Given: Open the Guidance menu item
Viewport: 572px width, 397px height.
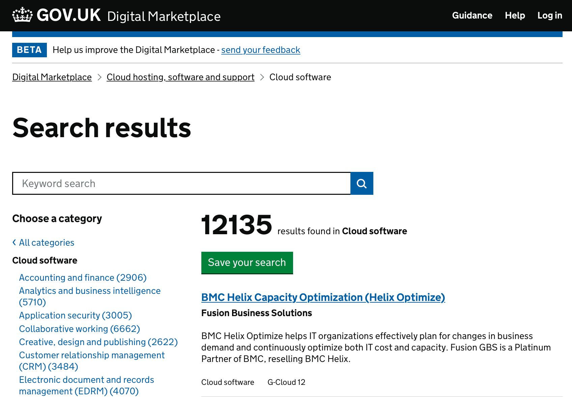Looking at the screenshot, I should pos(472,16).
